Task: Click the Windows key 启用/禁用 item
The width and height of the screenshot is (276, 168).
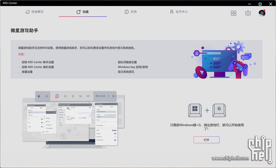Action: pos(133,67)
